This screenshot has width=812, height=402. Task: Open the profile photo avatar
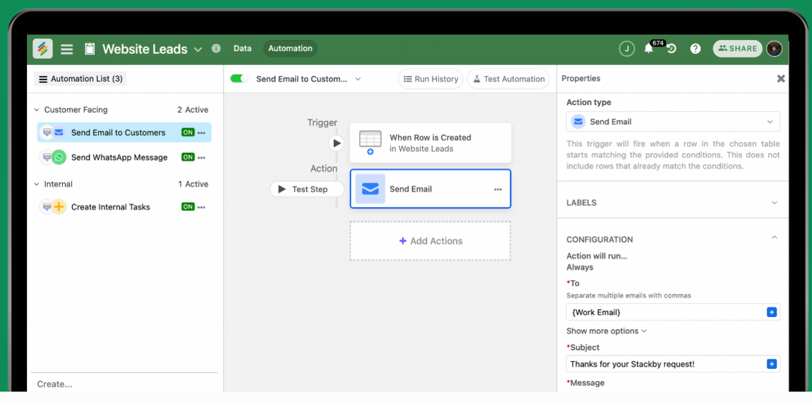[x=774, y=48]
